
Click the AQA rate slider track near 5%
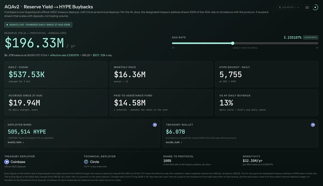pos(317,43)
